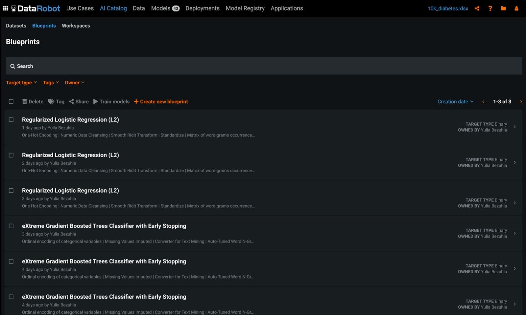Click the search magnifier icon
The height and width of the screenshot is (315, 526).
pos(12,66)
